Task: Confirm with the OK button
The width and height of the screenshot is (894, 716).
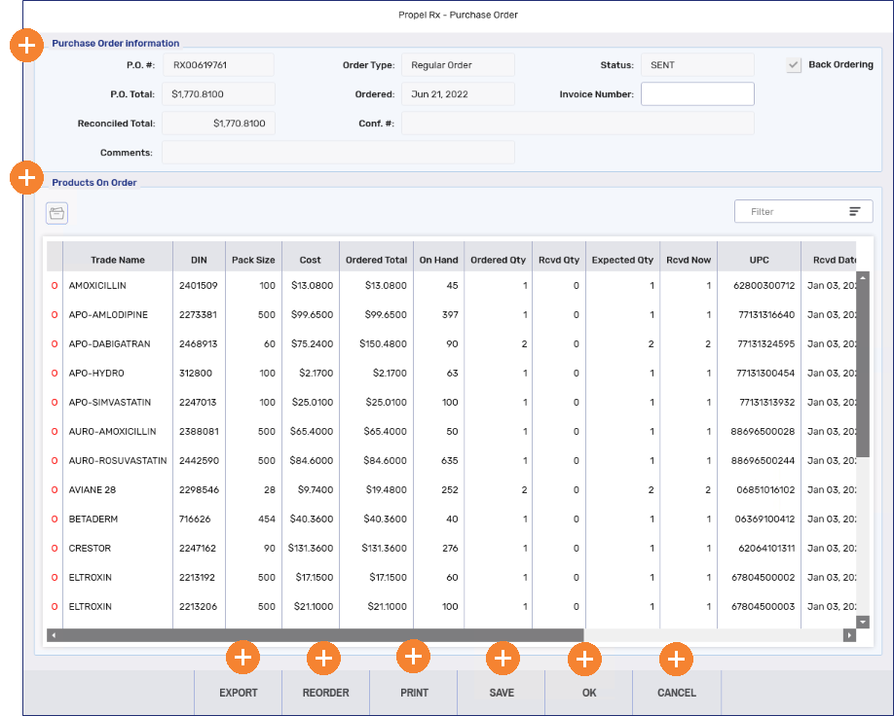Action: (588, 693)
